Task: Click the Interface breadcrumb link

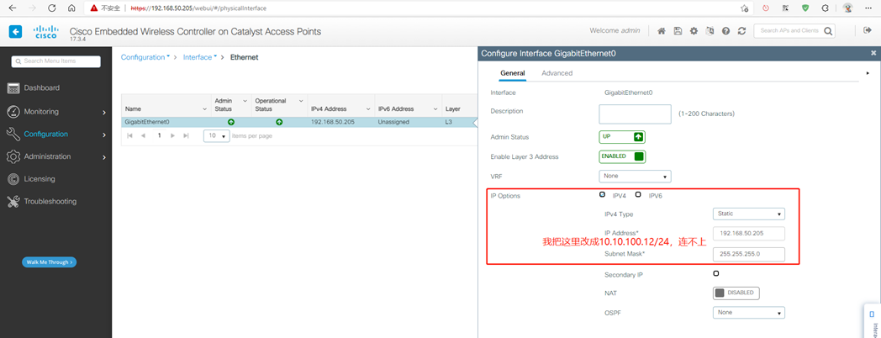Action: coord(198,57)
